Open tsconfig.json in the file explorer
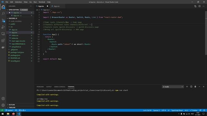207x116 pixels. (x=15, y=61)
